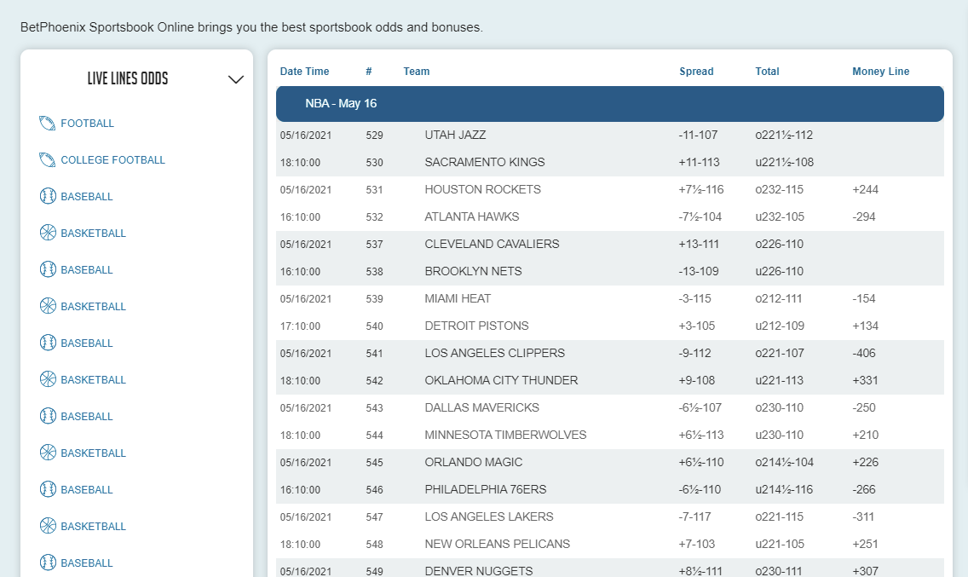Pick the Mavericks money line -250
968x577 pixels.
pos(864,407)
